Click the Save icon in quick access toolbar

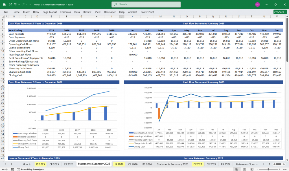pyautogui.click(x=10, y=4)
